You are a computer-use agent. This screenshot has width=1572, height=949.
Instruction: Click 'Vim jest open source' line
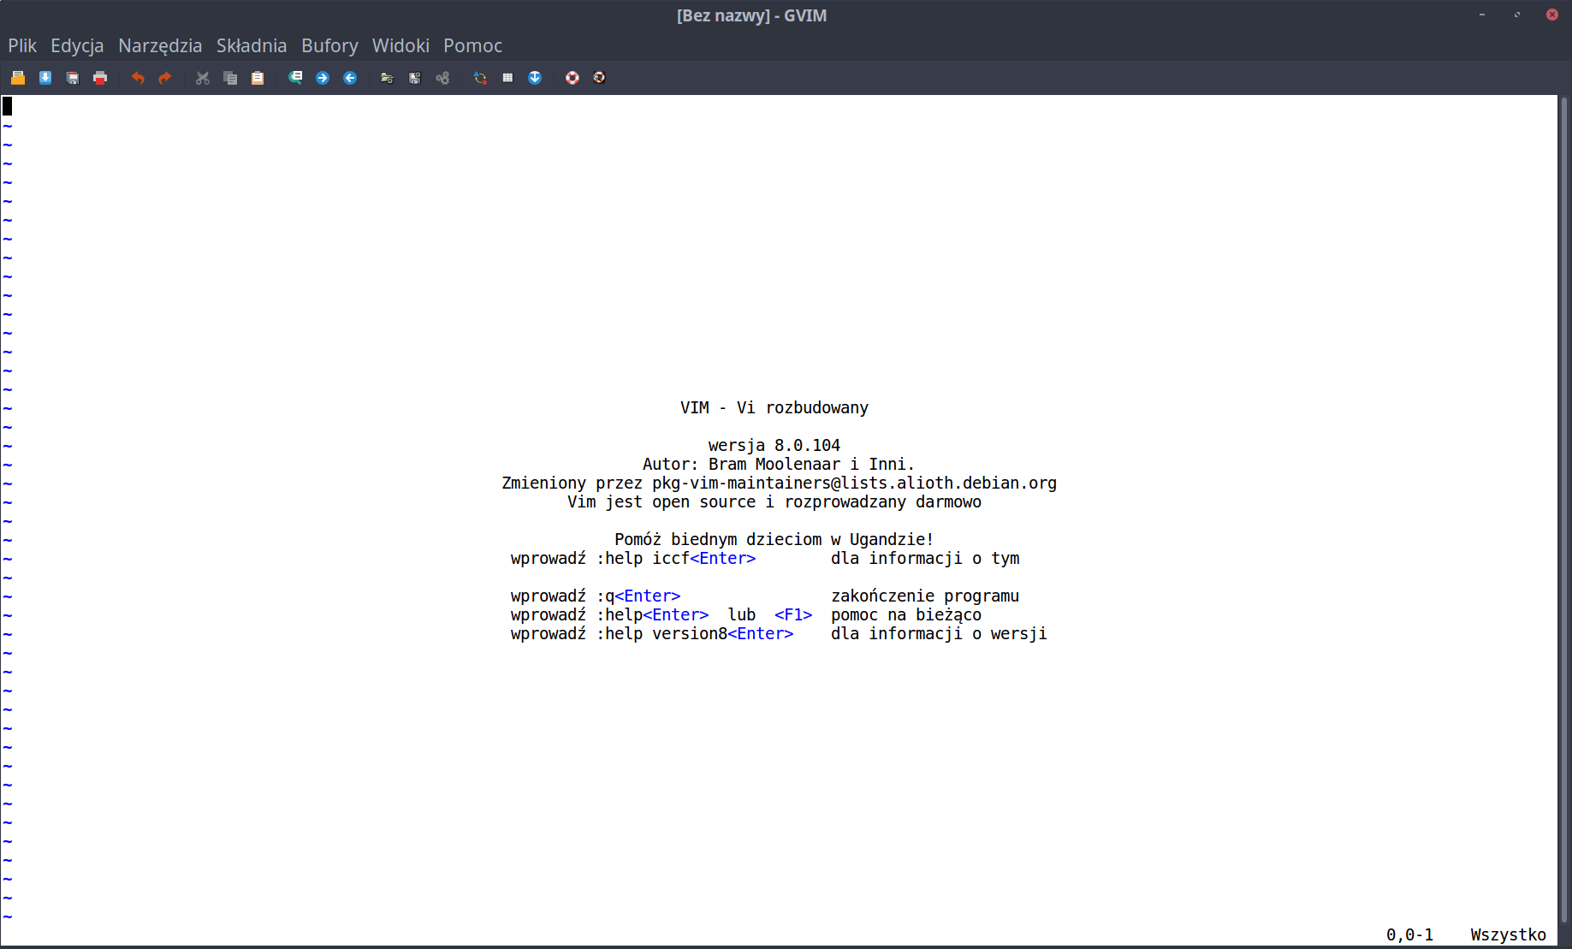[x=774, y=501]
